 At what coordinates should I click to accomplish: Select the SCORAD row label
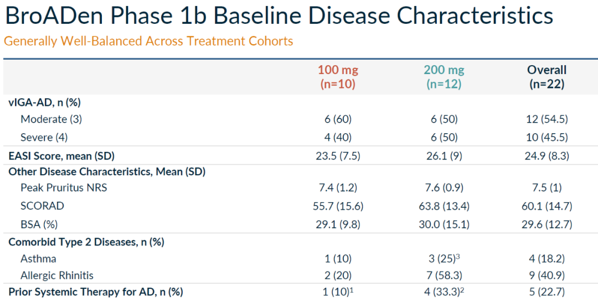point(42,206)
